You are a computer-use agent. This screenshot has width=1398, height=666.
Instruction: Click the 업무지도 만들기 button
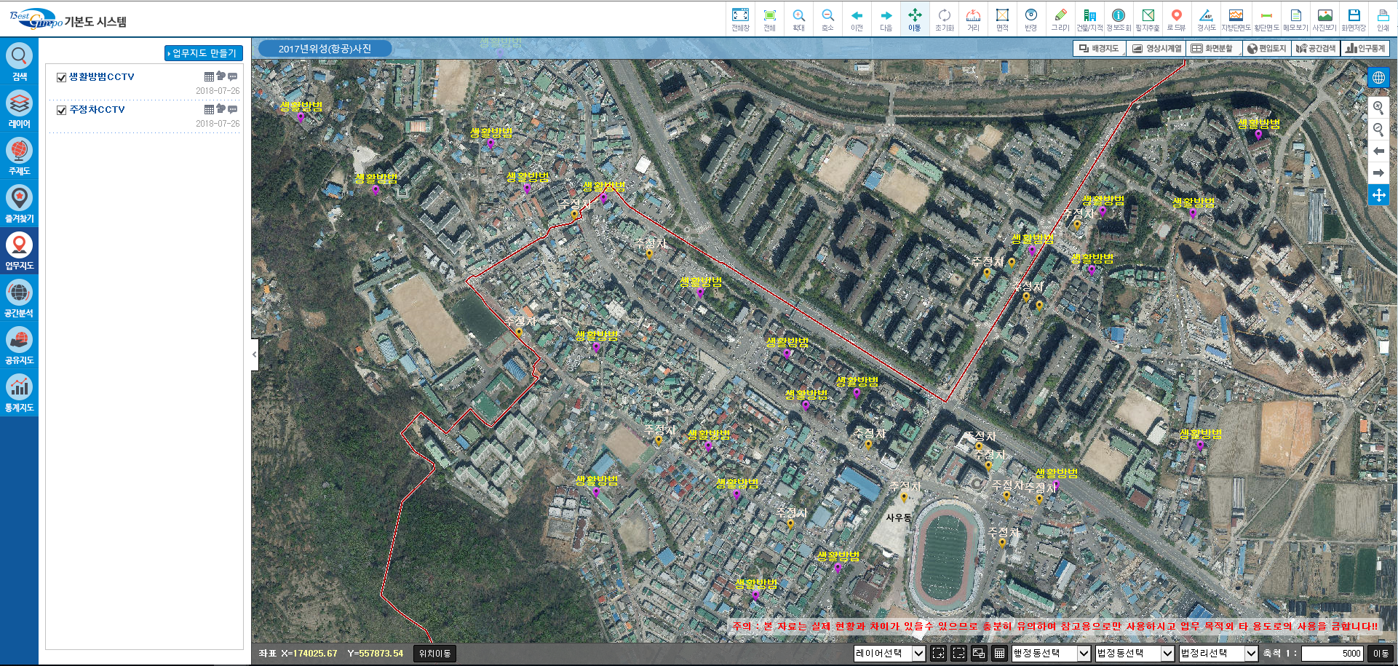click(x=204, y=53)
